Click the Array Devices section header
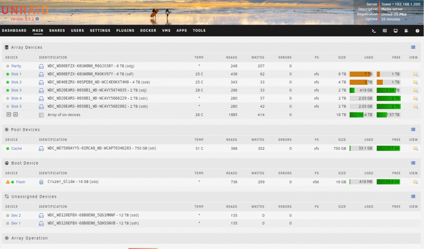This screenshot has width=424, height=249. pyautogui.click(x=26, y=47)
